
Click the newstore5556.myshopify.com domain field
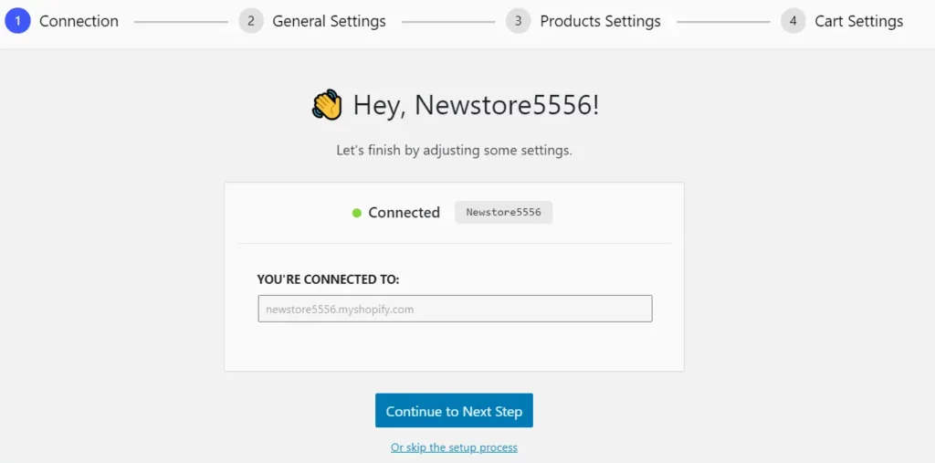pyautogui.click(x=455, y=309)
